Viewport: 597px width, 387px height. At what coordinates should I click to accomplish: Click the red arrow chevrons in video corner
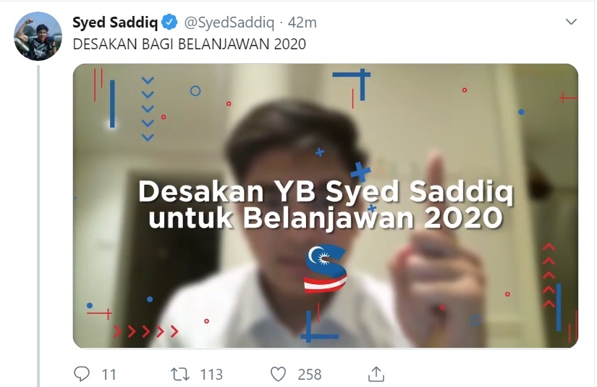(x=146, y=331)
